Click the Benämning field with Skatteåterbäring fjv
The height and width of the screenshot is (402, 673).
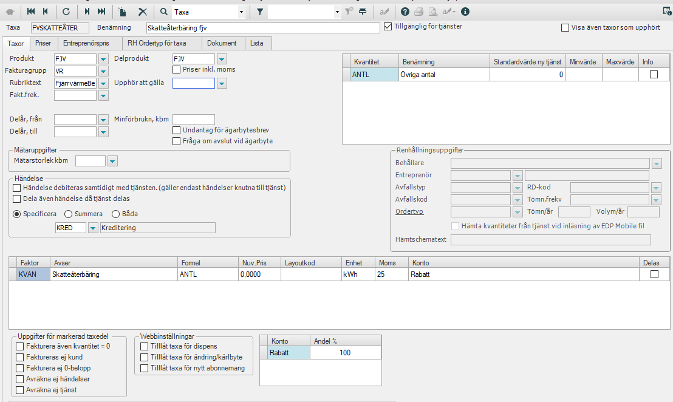tap(263, 28)
